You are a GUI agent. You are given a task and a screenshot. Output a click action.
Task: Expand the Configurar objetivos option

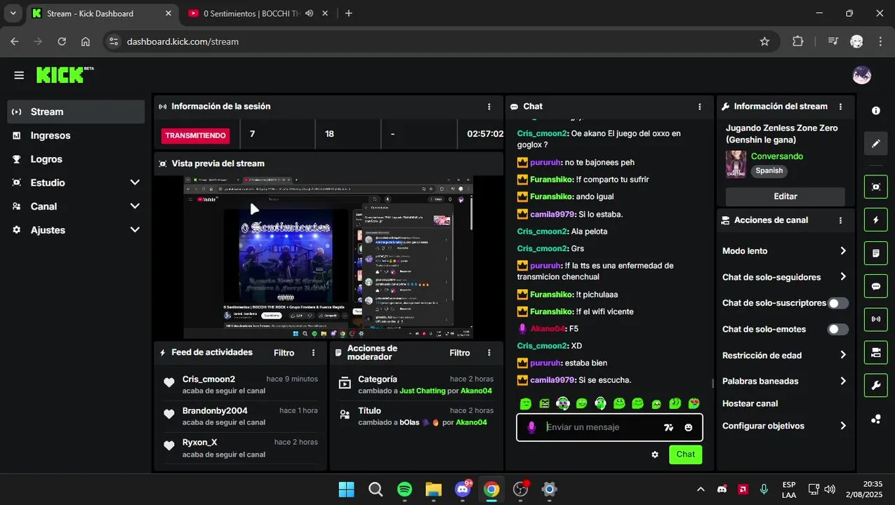point(785,426)
